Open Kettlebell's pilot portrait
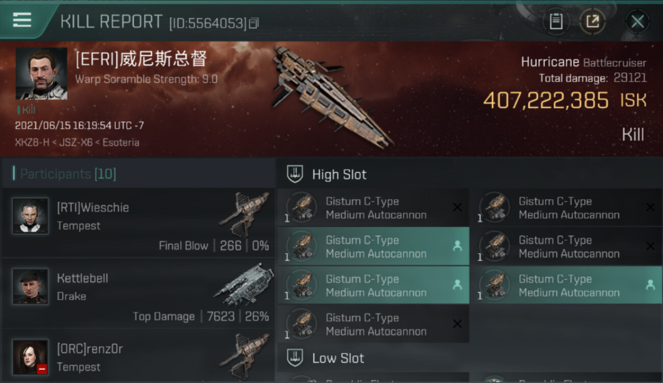 click(x=31, y=286)
